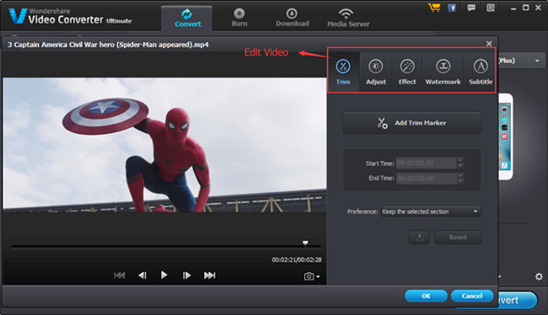Open the Burn section
This screenshot has width=548, height=315.
point(239,19)
